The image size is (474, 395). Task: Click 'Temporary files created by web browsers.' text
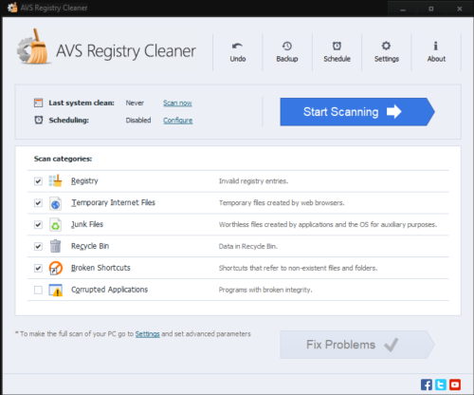tap(282, 203)
